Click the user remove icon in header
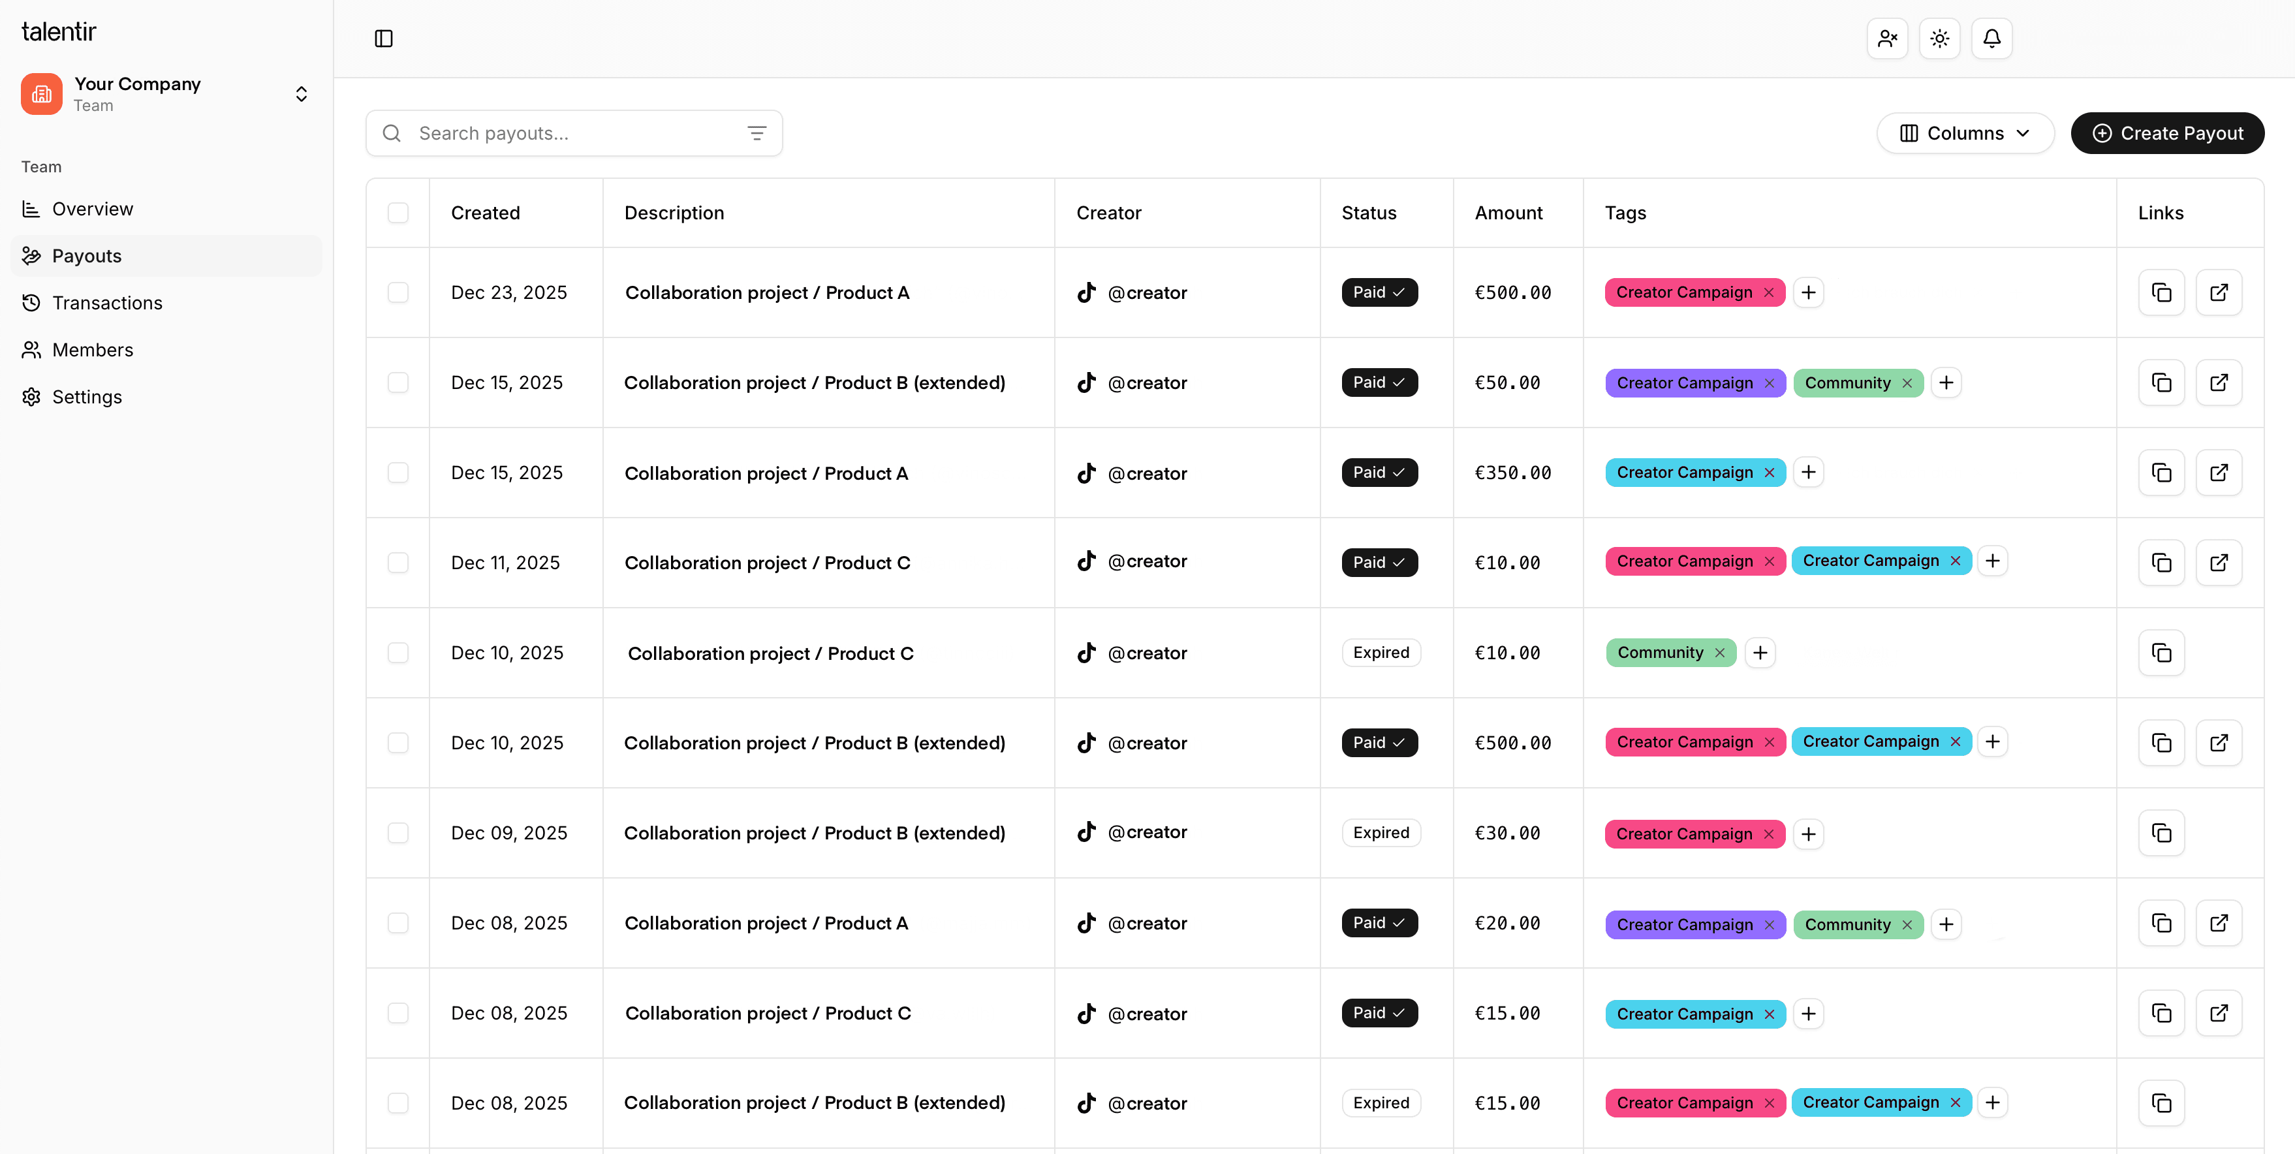Image resolution: width=2295 pixels, height=1154 pixels. point(1887,39)
